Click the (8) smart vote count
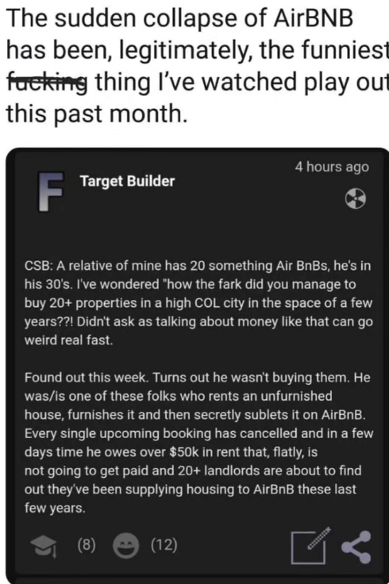 click(87, 545)
